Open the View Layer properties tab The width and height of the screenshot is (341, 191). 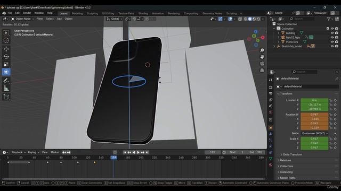tap(271, 100)
